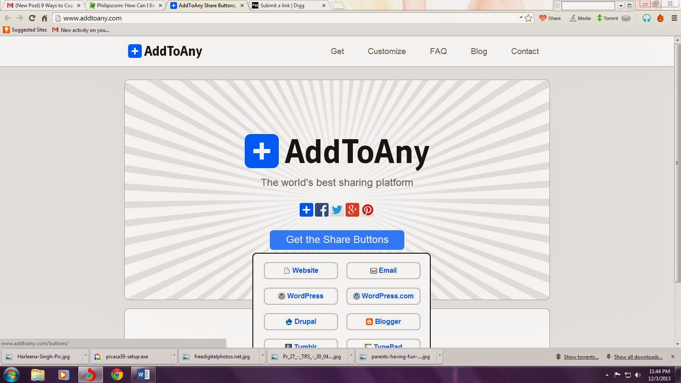Choose the Email share button option
681x383 pixels.
(x=383, y=271)
